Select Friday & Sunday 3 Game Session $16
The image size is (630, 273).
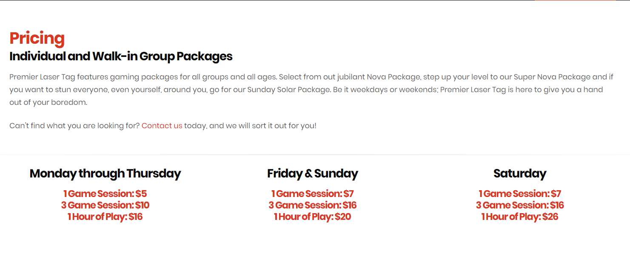313,205
